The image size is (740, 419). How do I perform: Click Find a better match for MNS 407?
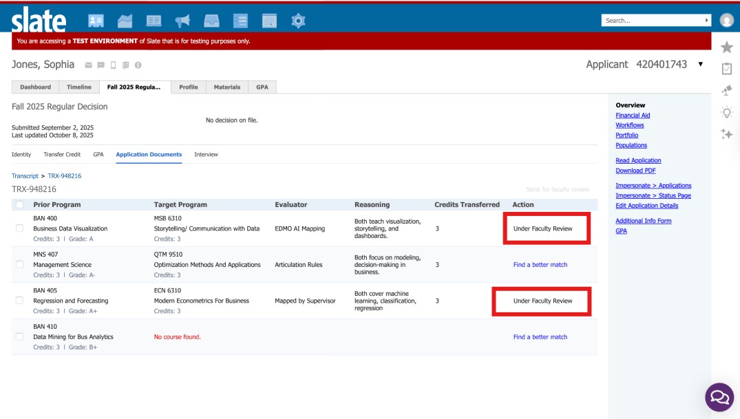tap(540, 265)
